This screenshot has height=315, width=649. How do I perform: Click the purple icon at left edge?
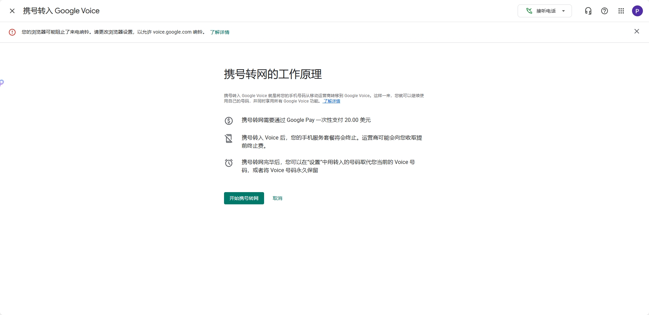pos(2,82)
